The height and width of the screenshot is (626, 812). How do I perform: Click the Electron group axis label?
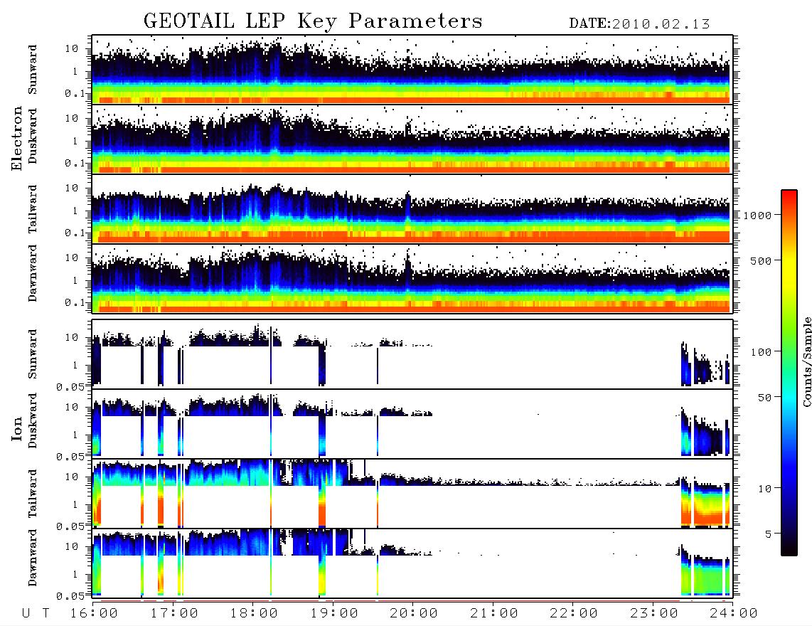pyautogui.click(x=17, y=138)
